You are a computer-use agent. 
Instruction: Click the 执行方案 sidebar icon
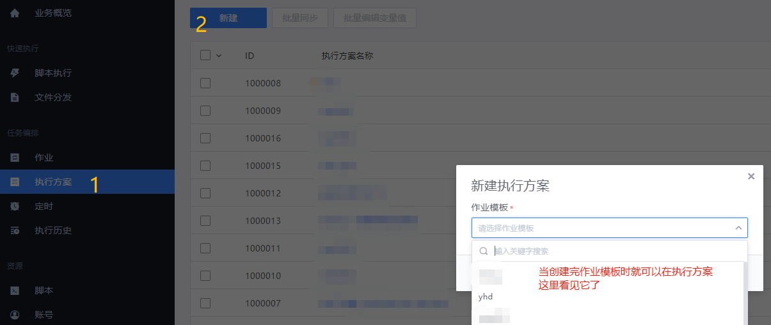pos(15,182)
